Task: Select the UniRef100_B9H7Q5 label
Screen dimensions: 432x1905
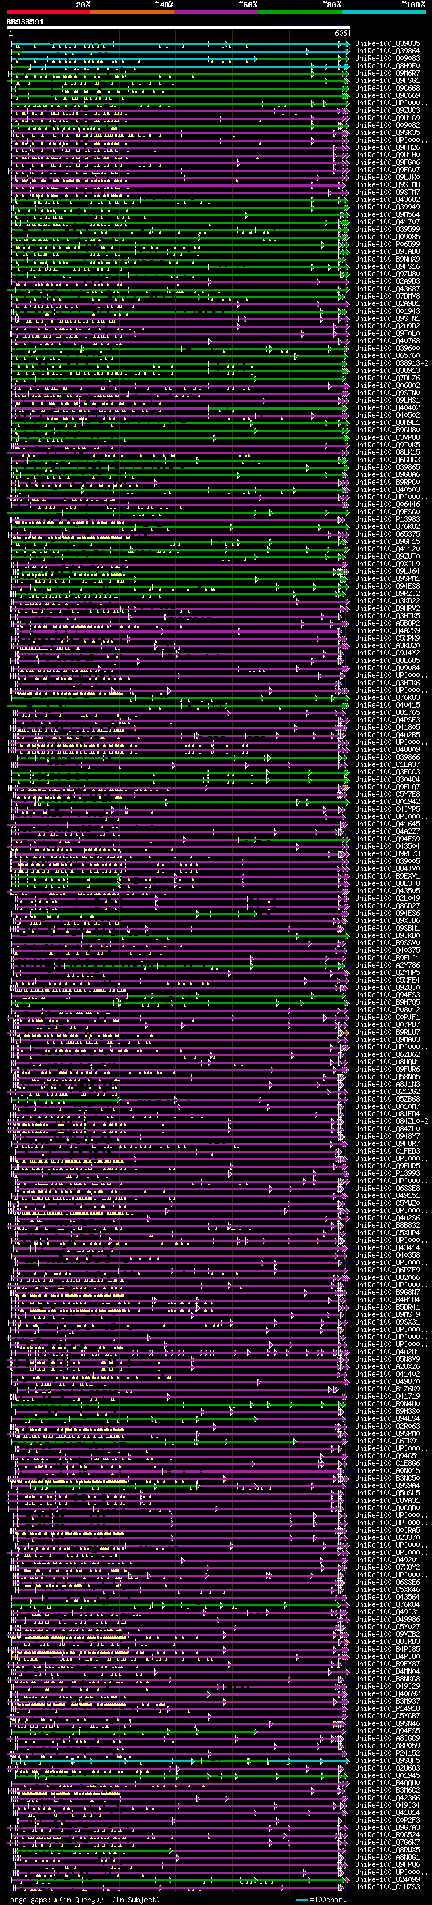Action: [387, 1002]
